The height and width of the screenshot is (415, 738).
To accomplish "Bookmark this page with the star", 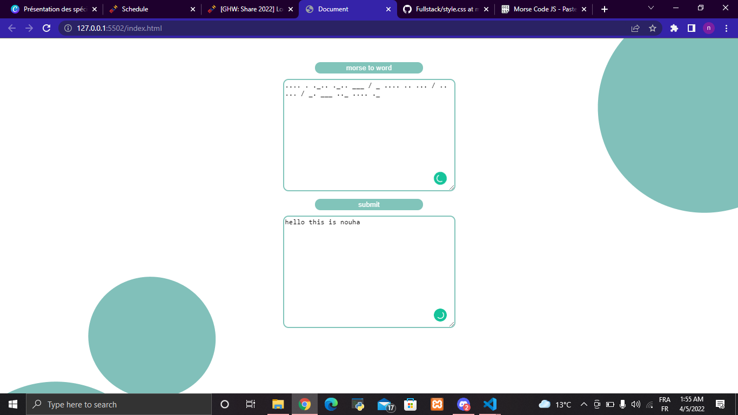I will [x=653, y=28].
